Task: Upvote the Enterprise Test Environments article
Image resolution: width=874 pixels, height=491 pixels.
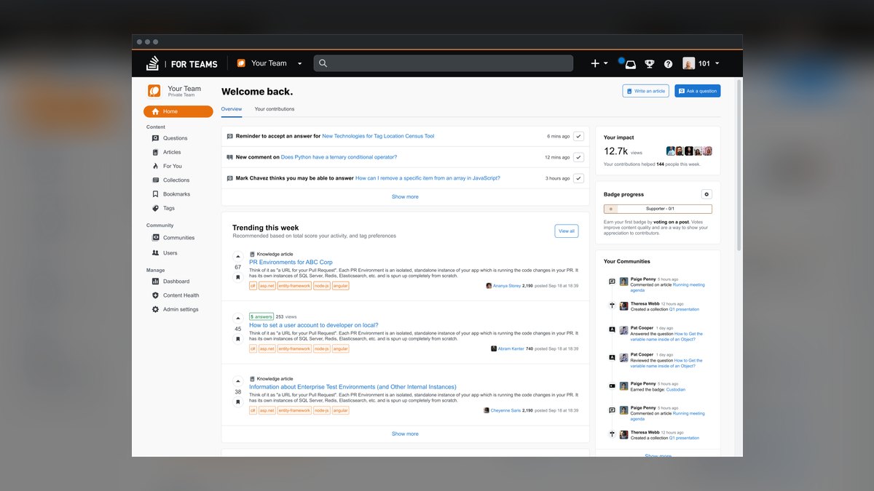Action: [x=237, y=381]
